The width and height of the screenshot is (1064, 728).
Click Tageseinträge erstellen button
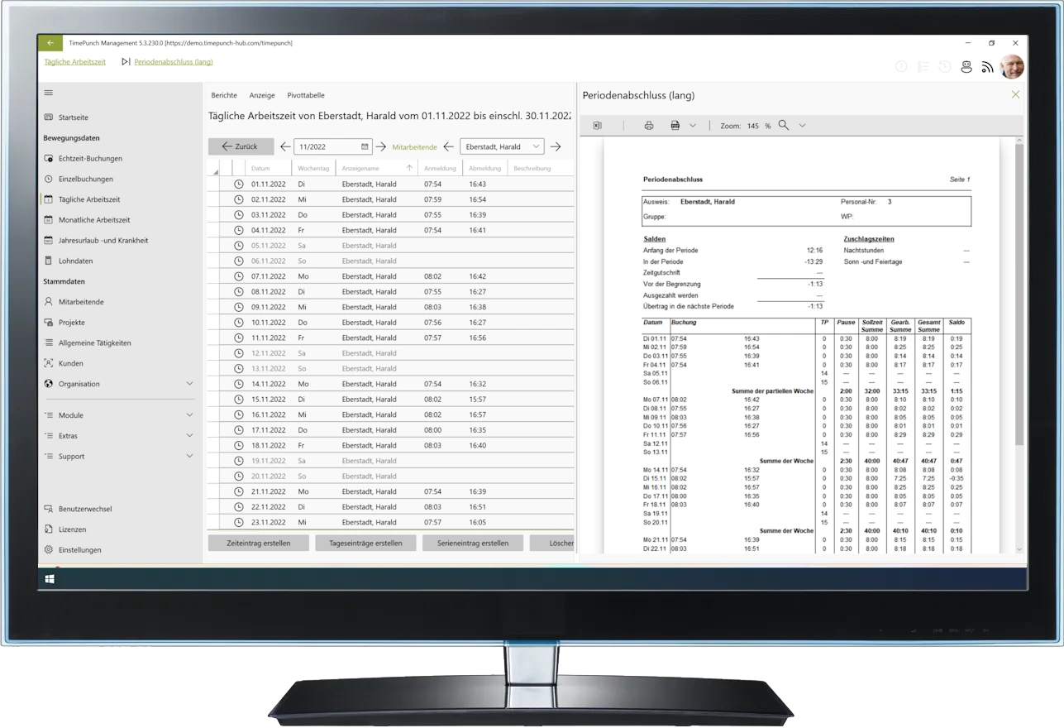pyautogui.click(x=365, y=544)
